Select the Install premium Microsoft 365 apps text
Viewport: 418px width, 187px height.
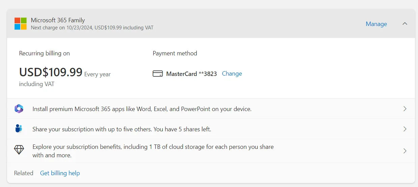coord(142,109)
